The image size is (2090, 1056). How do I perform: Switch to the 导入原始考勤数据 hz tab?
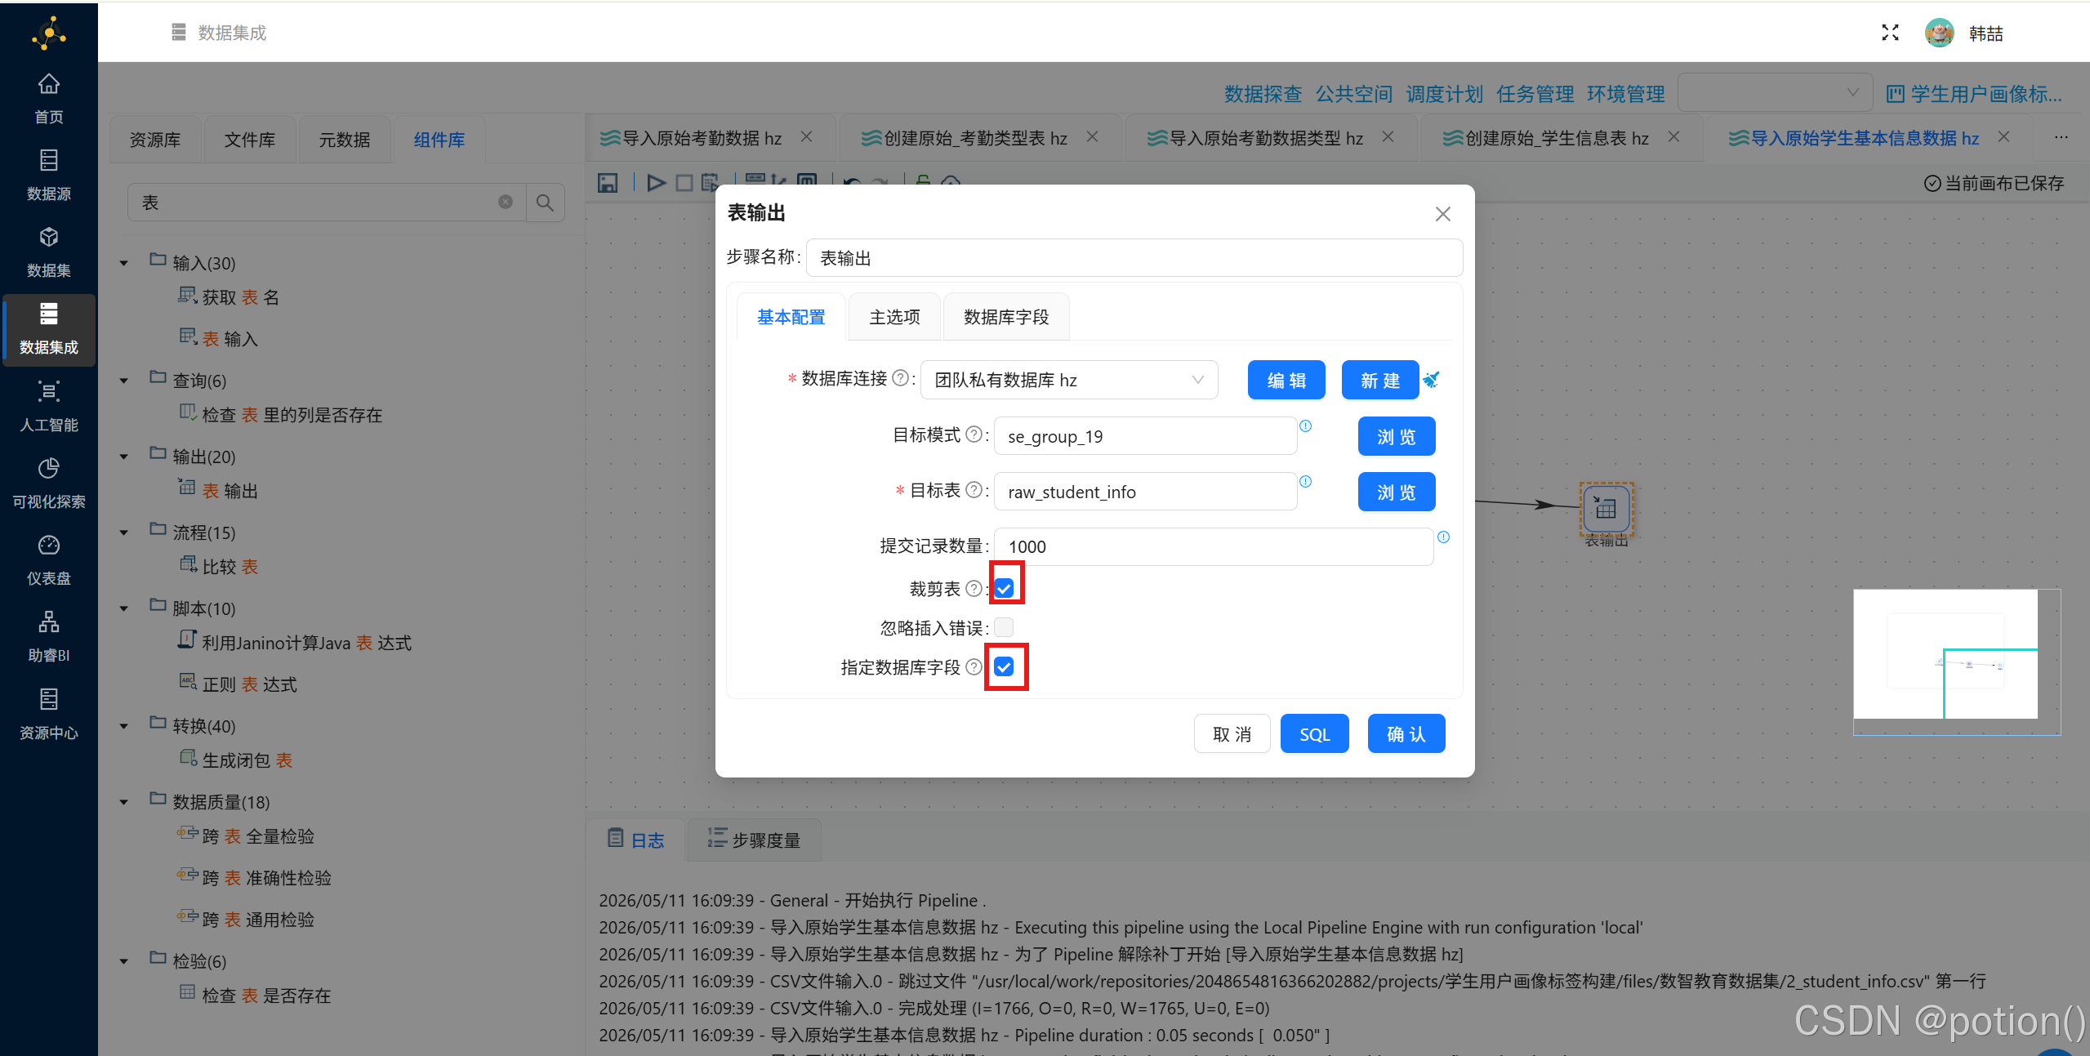pyautogui.click(x=702, y=138)
